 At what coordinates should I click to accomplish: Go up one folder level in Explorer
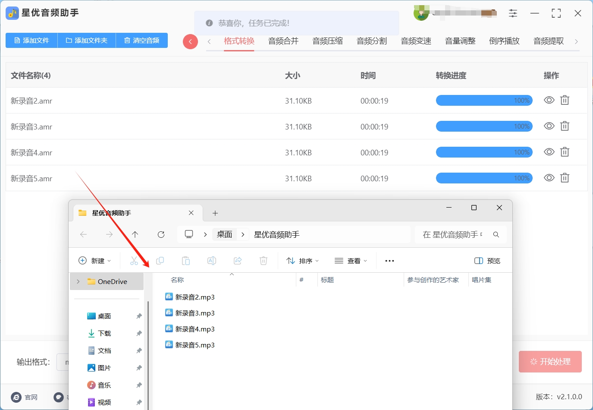point(135,234)
